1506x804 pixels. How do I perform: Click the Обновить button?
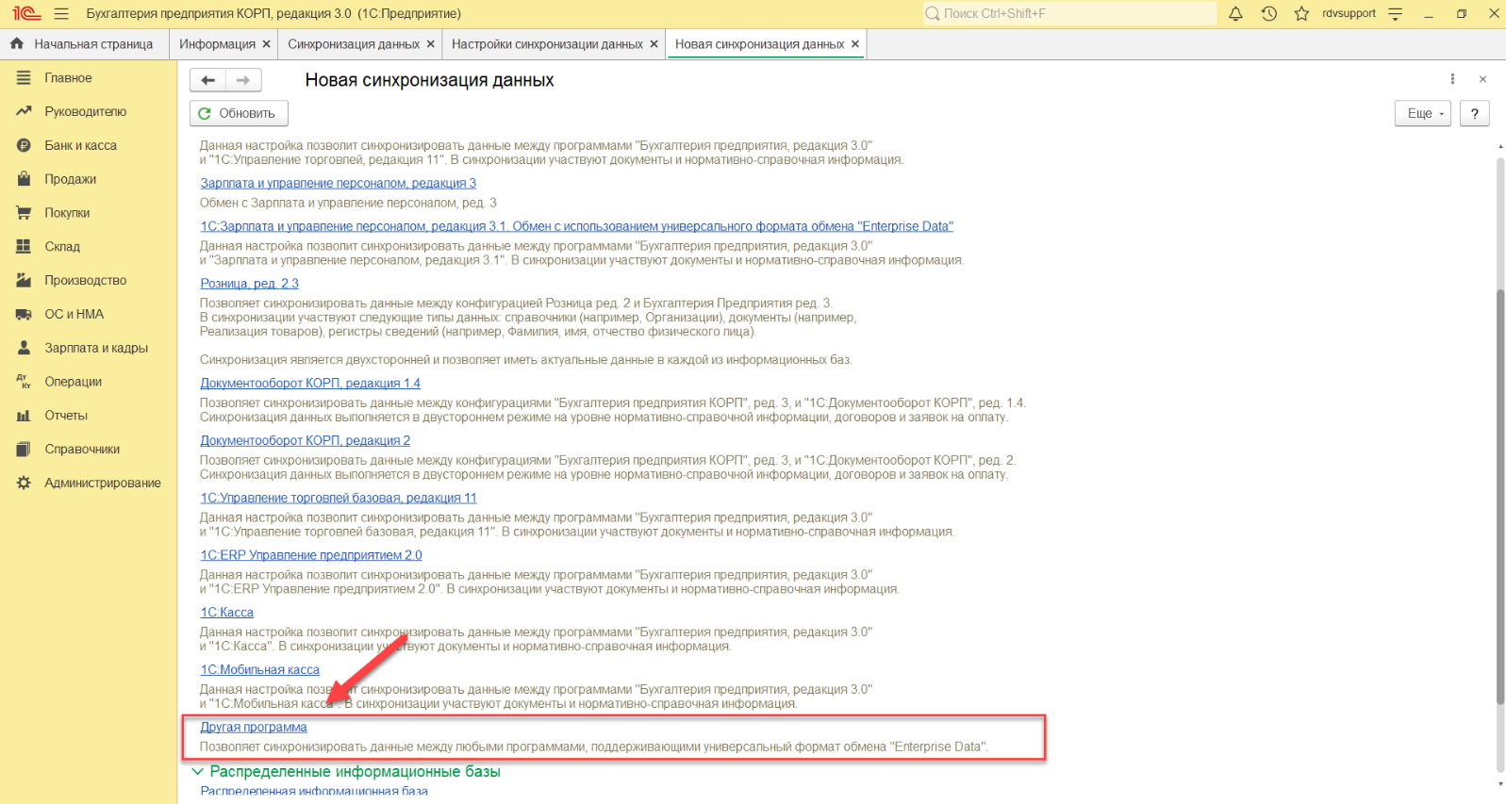click(x=239, y=113)
